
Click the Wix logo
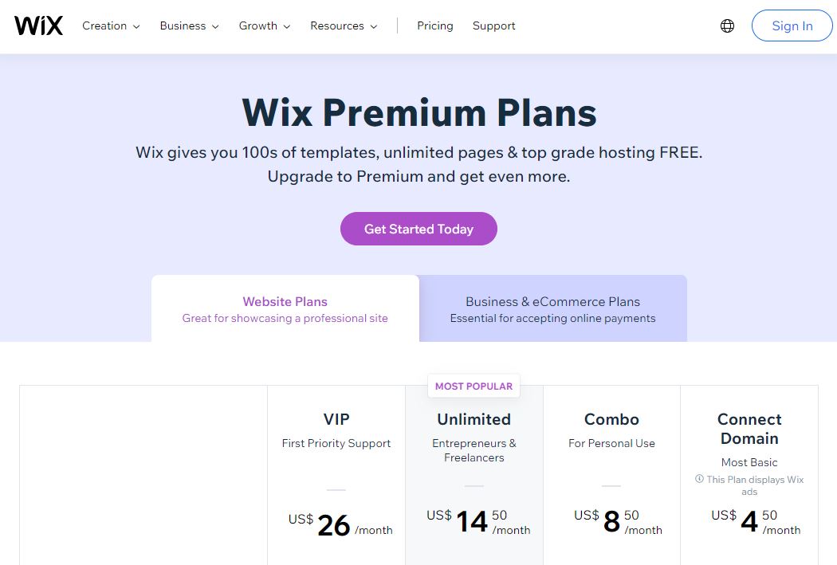38,26
